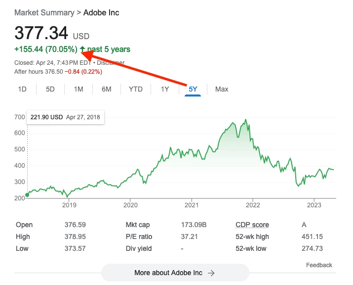The height and width of the screenshot is (285, 353).
Task: Click the Market Summary breadcrumb link
Action: tap(44, 13)
